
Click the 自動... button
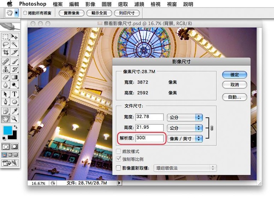pos(235,97)
